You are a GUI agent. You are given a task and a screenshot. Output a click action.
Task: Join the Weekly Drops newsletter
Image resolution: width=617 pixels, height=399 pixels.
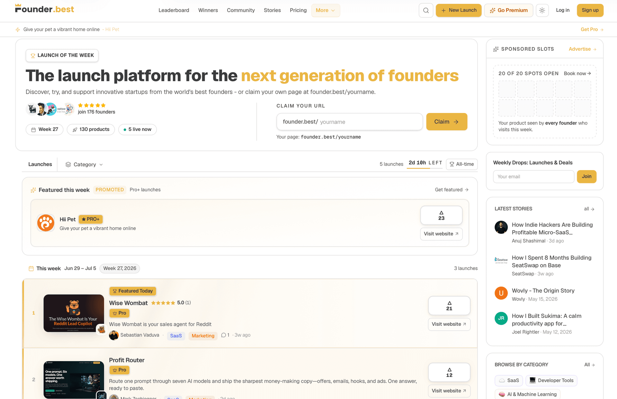[x=586, y=177]
